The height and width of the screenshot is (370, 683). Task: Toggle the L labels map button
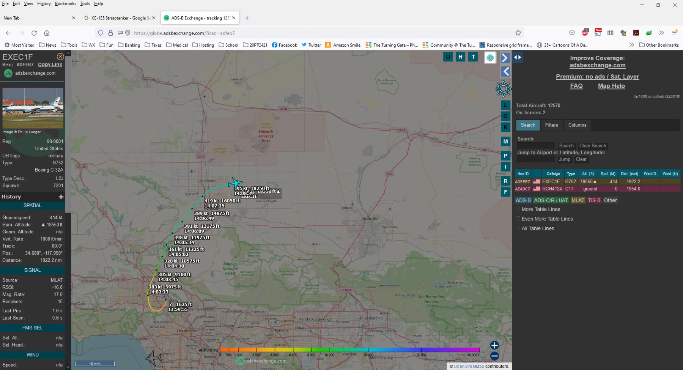[505, 105]
